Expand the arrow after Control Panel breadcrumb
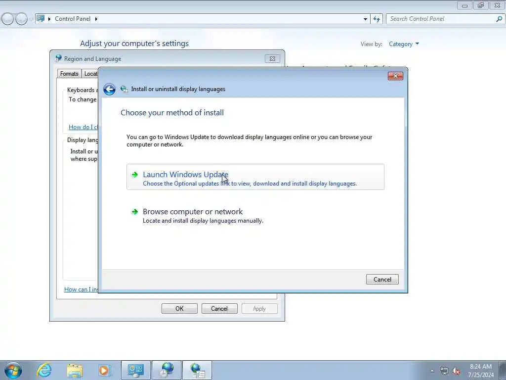 click(96, 19)
